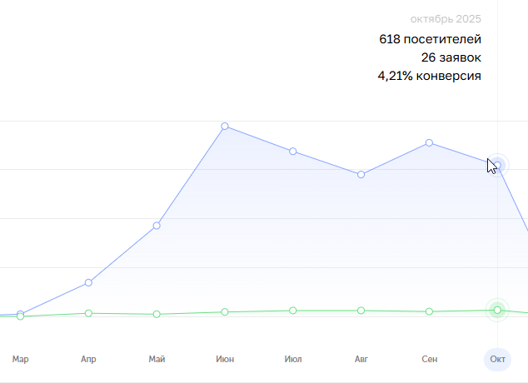This screenshot has height=383, width=528.
Task: Click the Май month axis label
Action: pyautogui.click(x=157, y=360)
